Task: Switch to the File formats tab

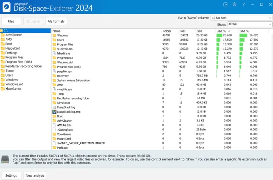Action: 56,21
